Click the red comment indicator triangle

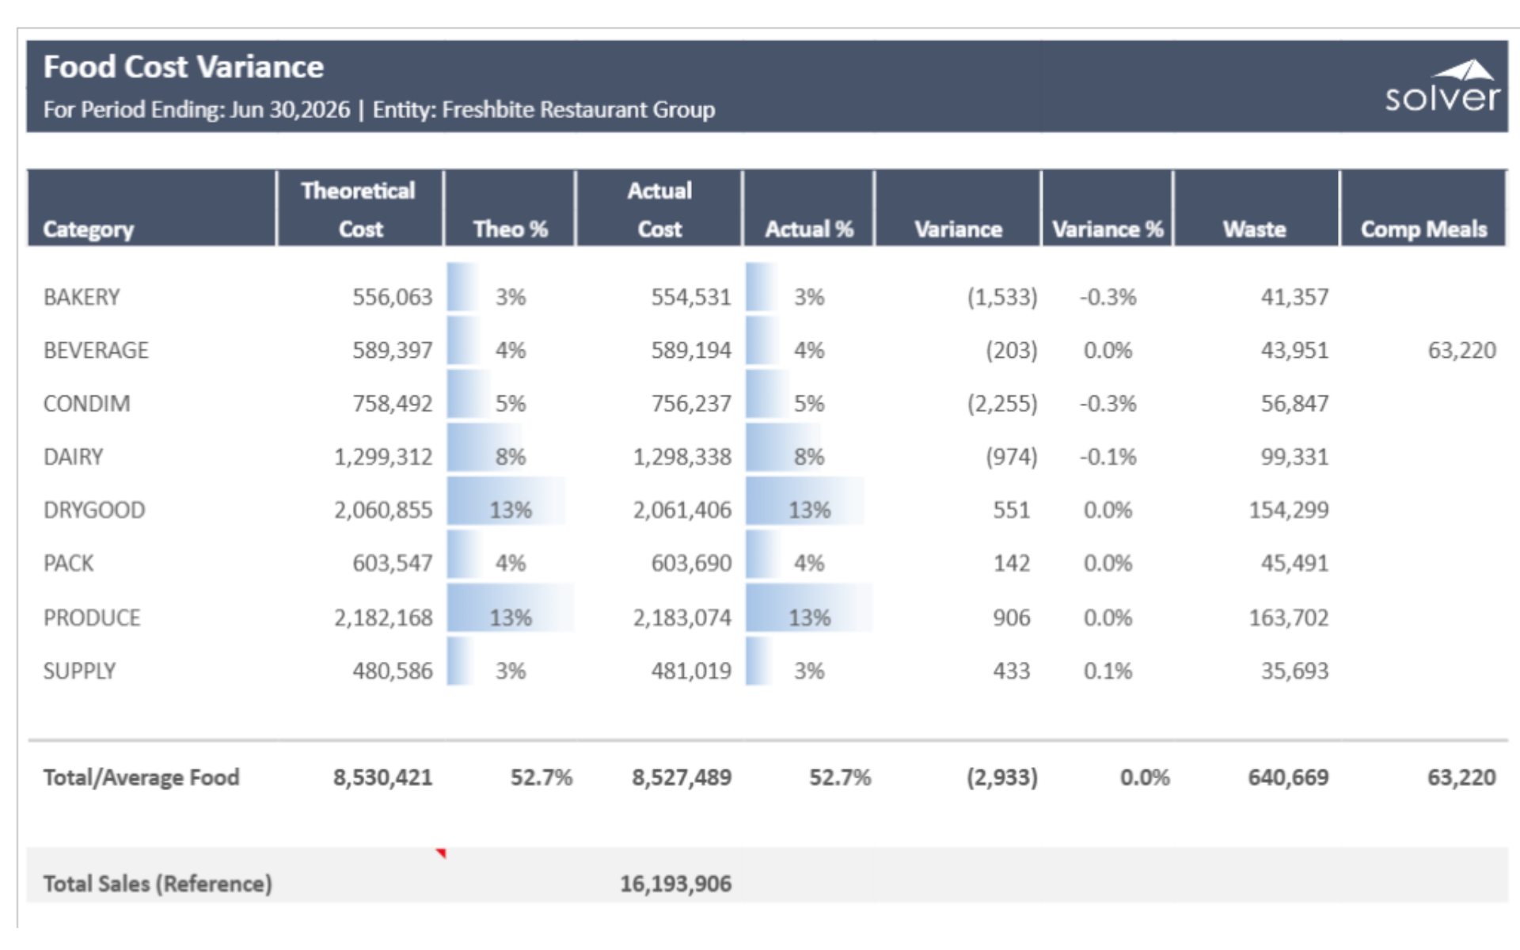tap(441, 853)
